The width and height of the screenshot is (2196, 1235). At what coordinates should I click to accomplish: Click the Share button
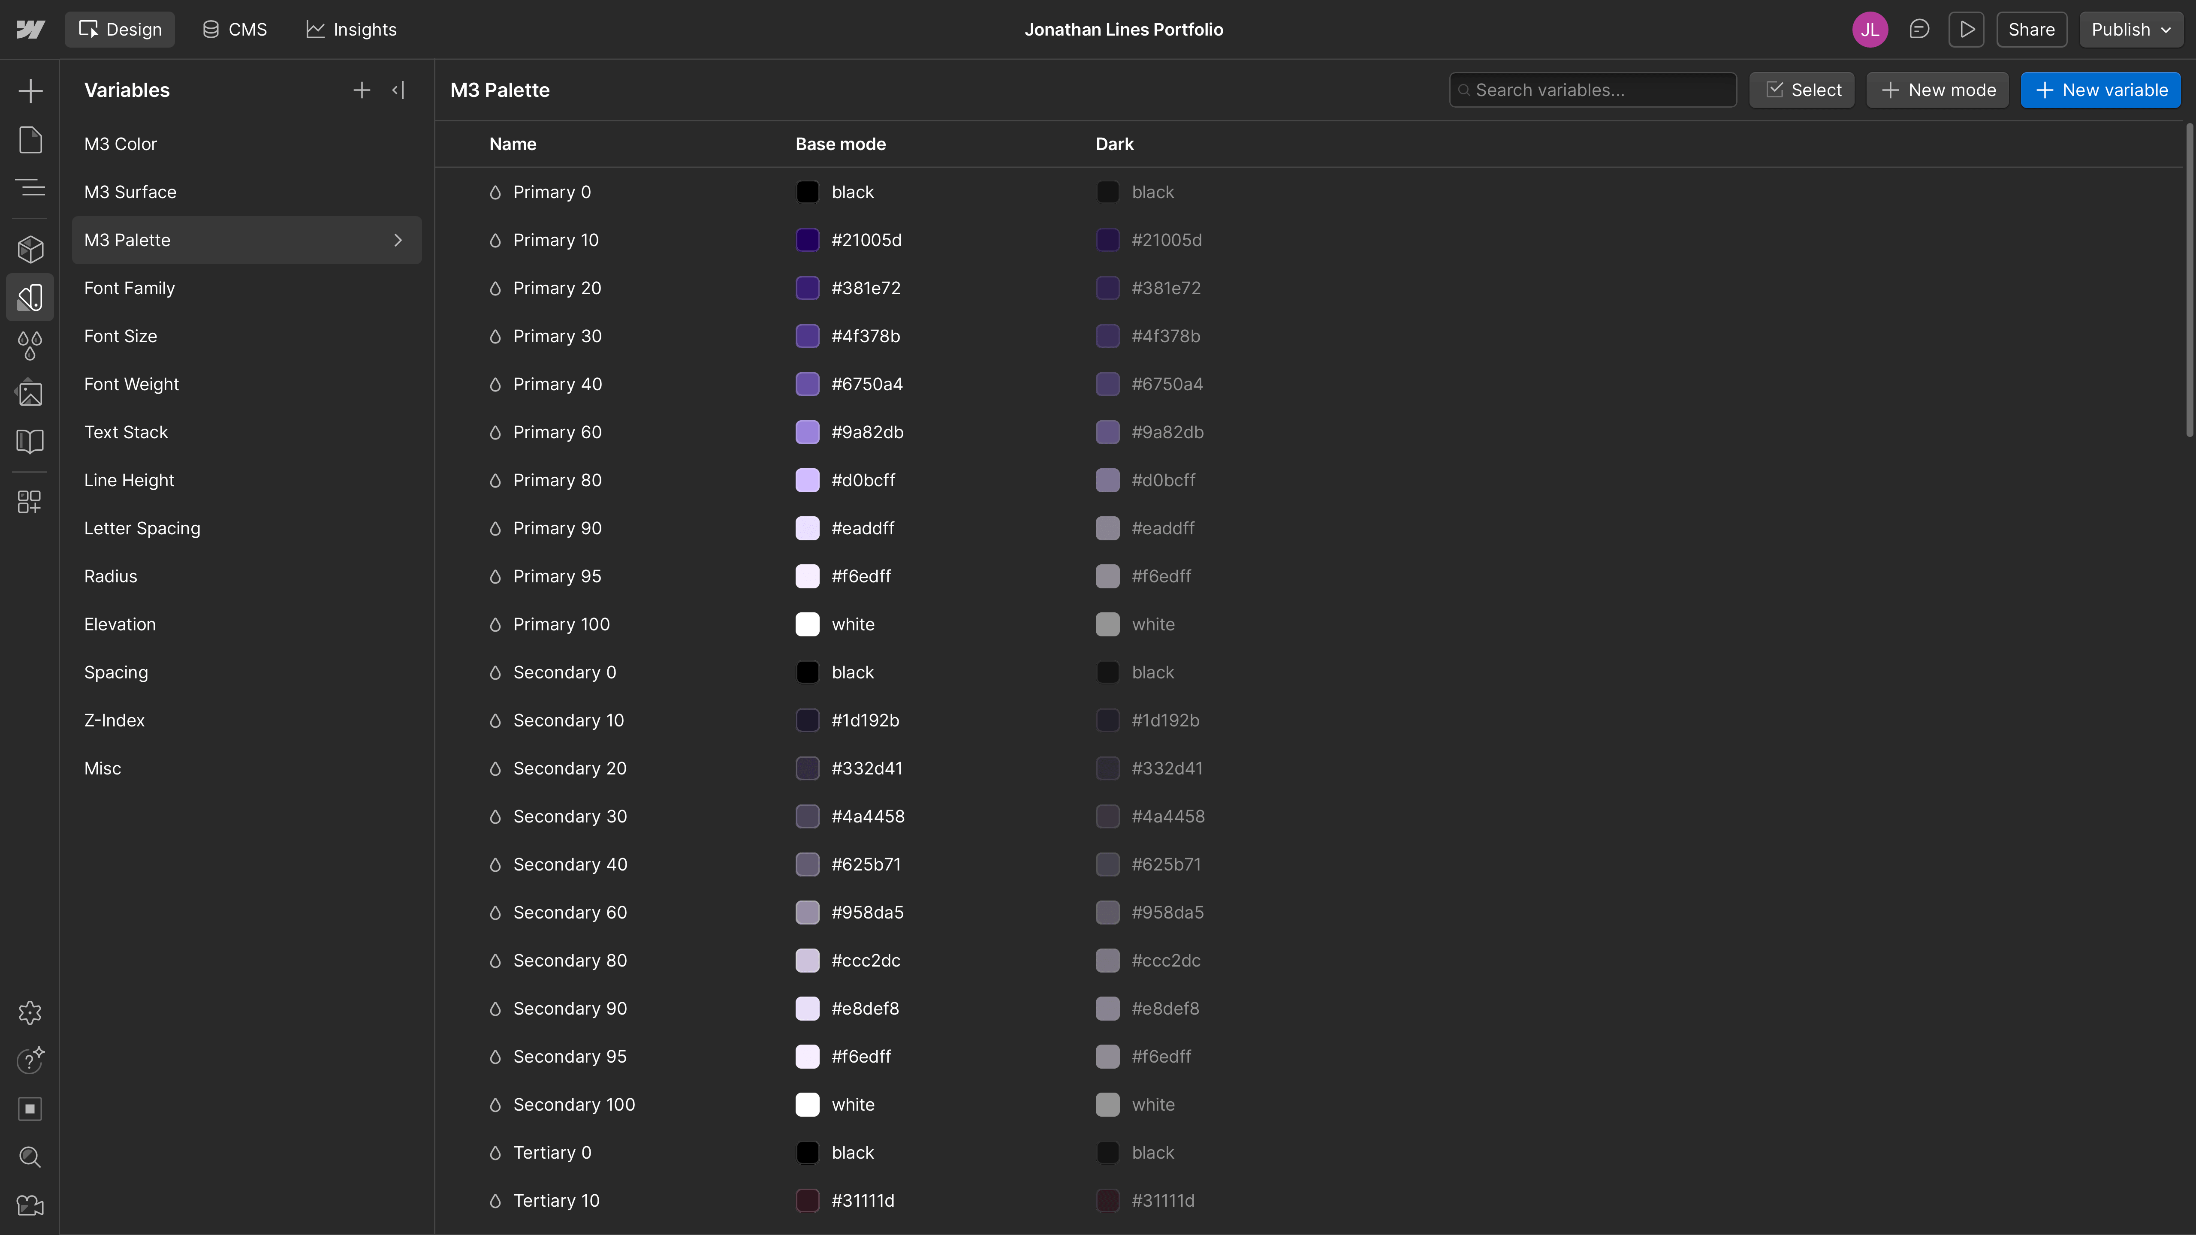coord(2031,30)
